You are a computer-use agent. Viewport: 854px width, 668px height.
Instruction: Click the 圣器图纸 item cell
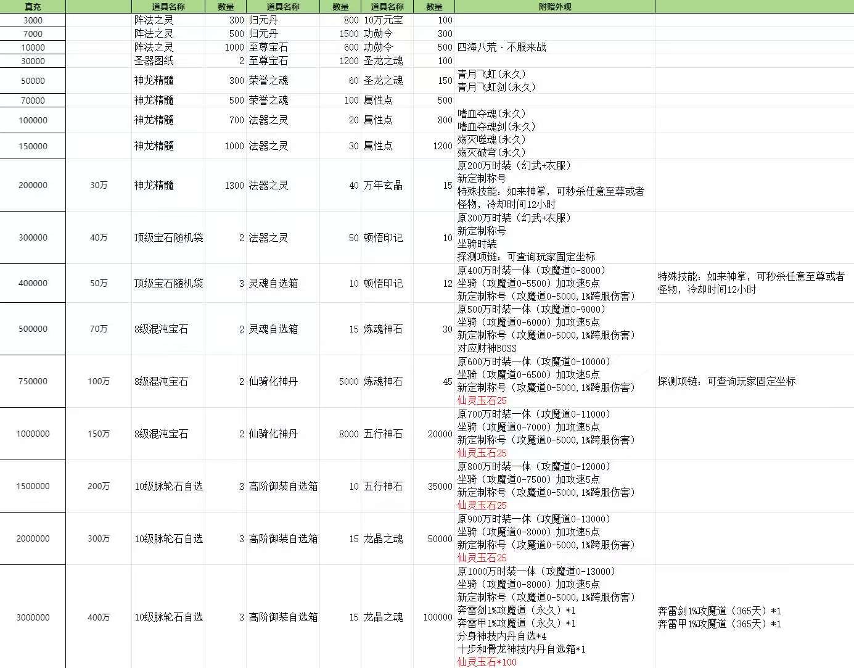(168, 61)
